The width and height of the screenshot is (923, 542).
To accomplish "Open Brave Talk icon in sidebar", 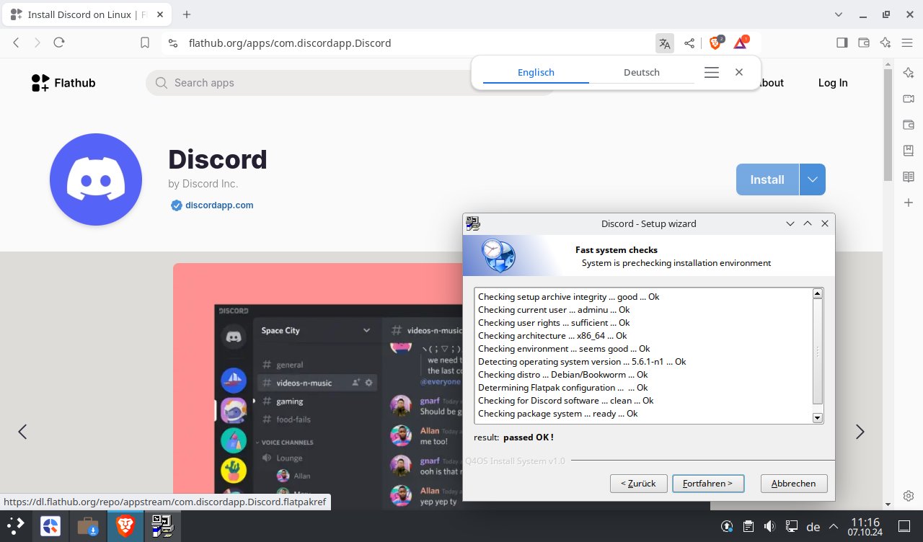I will pos(909,98).
